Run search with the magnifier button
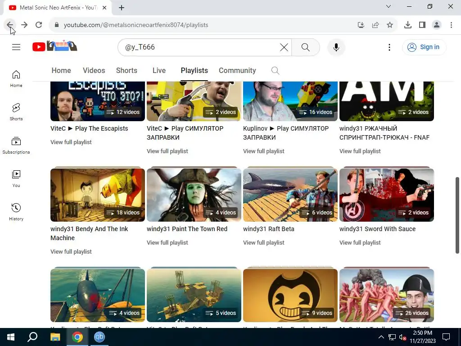 click(306, 47)
